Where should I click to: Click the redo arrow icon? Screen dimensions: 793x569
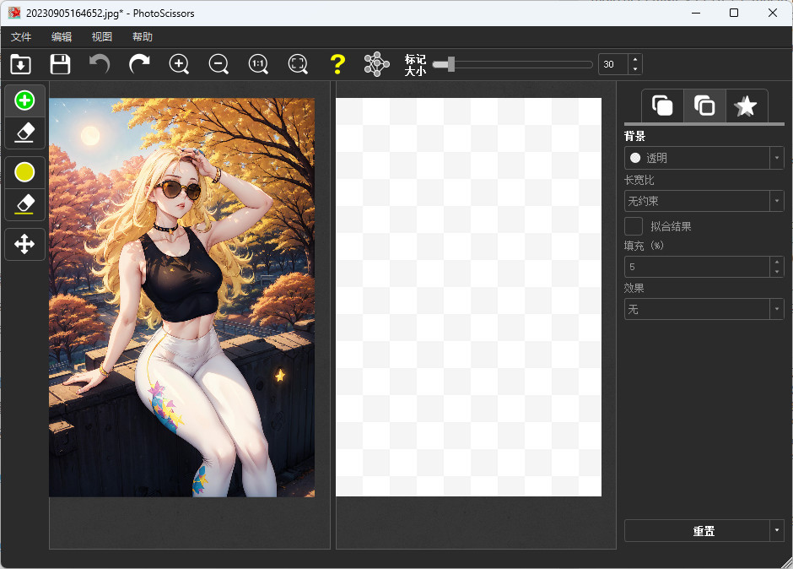pos(139,64)
